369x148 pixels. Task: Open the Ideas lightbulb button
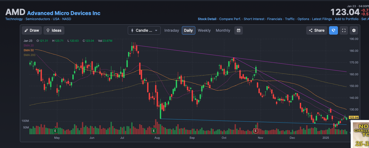[54, 30]
